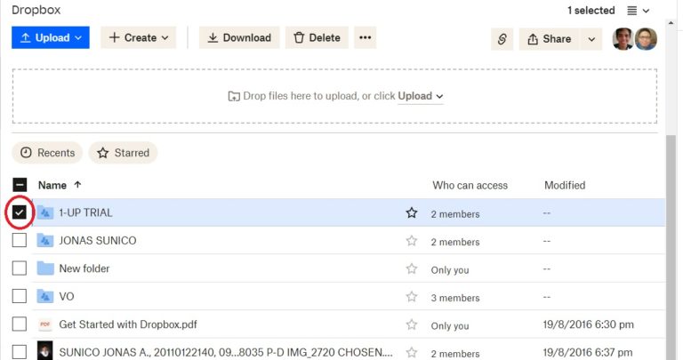
Task: Click the member avatars at top right
Action: point(635,39)
